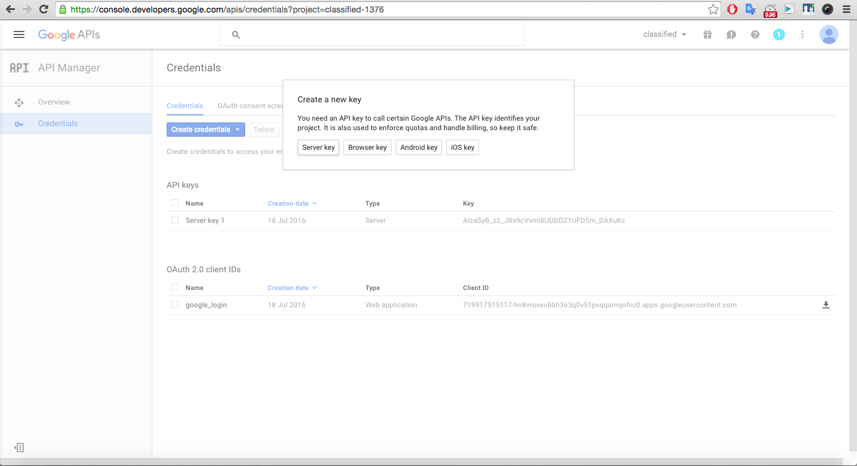Viewport: 857px width, 466px height.
Task: Click the two-silhouette friends extension icon
Action: pos(808,9)
